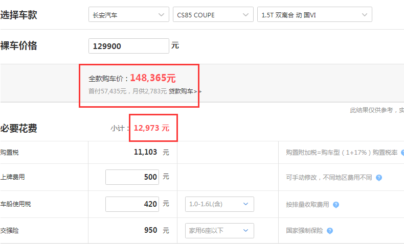Click the 车船使用税 input field with 420
Screen dimensions: 404x244
point(132,204)
